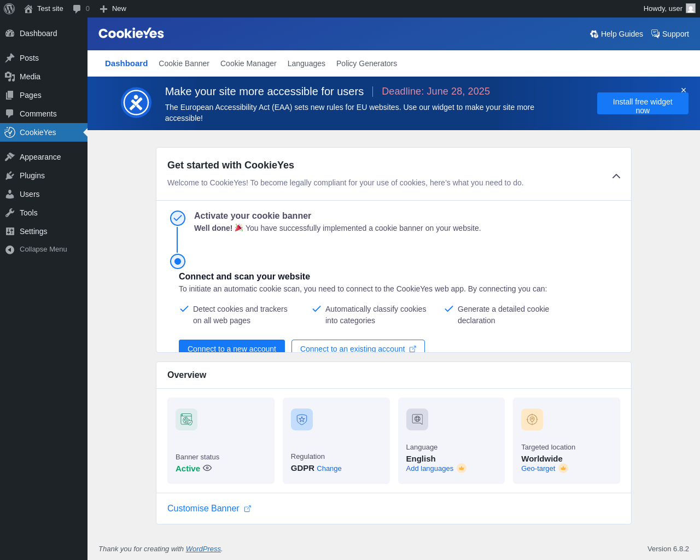Click the New menu in admin bar

pos(113,9)
